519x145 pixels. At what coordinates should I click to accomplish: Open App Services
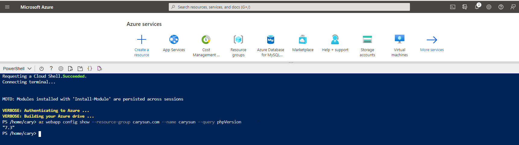point(174,44)
